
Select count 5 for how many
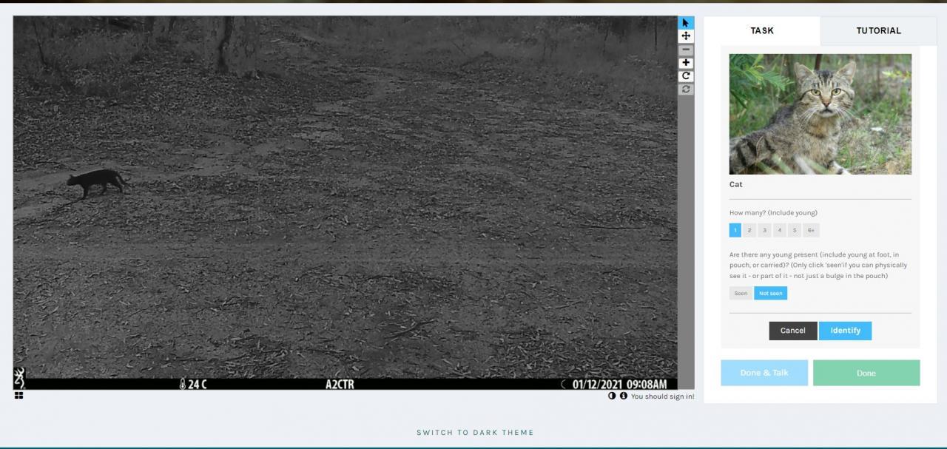point(794,230)
